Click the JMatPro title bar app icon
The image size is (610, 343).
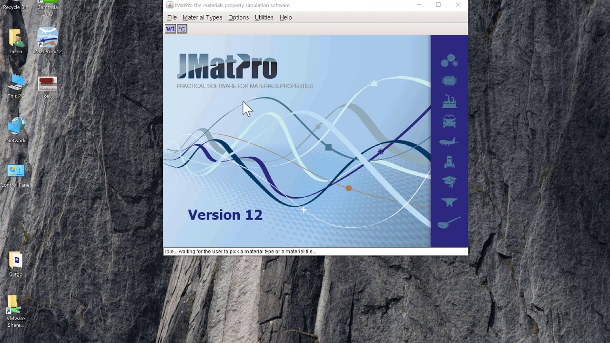point(170,5)
